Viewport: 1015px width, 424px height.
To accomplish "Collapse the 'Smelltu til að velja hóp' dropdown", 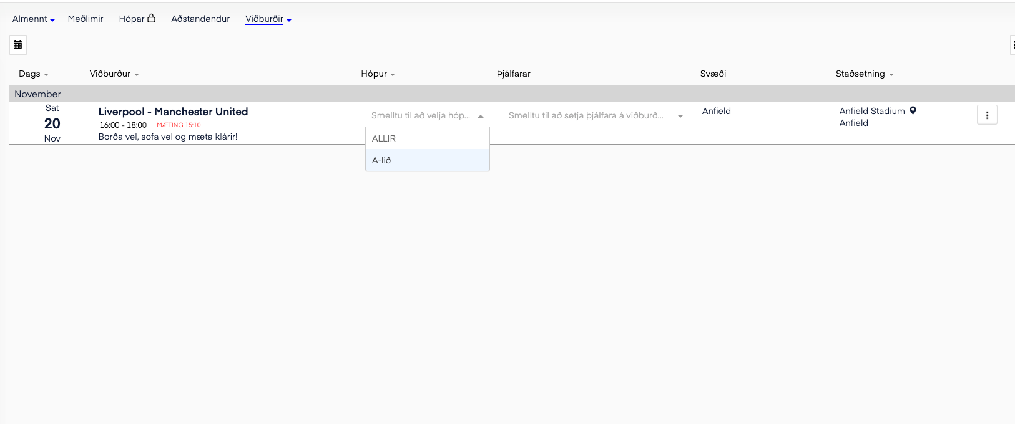I will point(481,116).
